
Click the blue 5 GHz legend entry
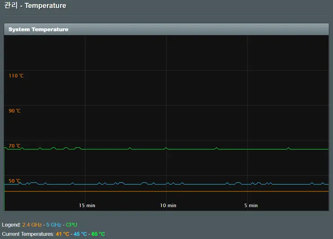(54, 225)
